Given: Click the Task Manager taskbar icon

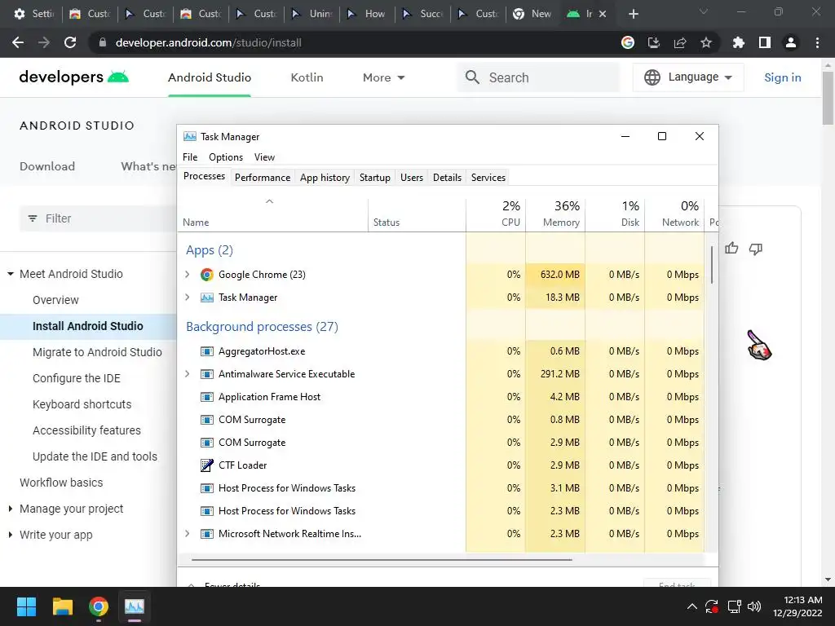Looking at the screenshot, I should [x=135, y=606].
